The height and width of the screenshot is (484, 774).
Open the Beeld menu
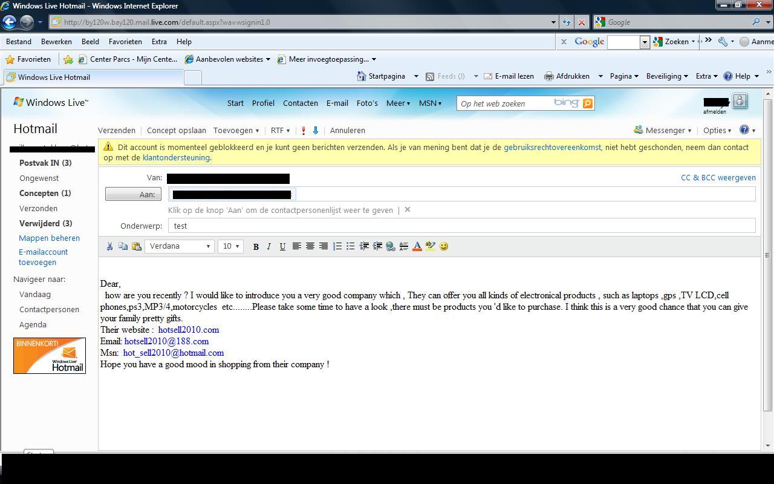pyautogui.click(x=90, y=42)
